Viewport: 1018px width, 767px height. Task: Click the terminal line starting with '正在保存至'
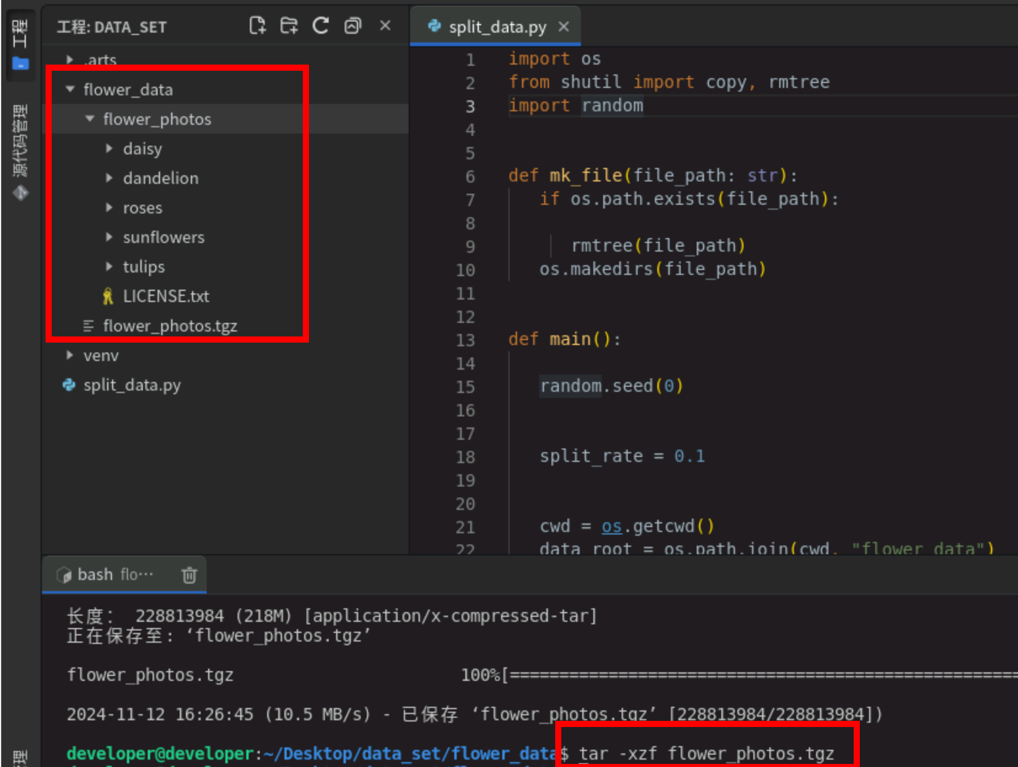coord(218,635)
